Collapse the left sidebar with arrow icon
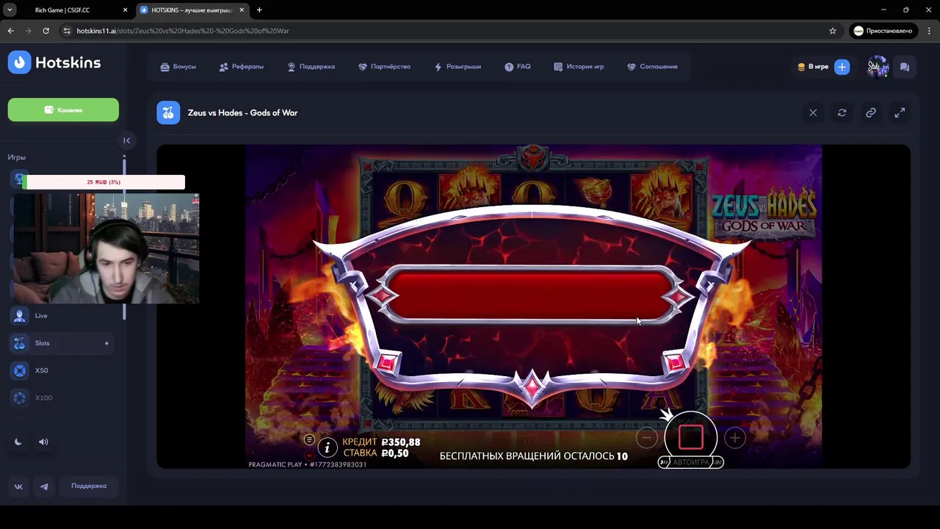Viewport: 940px width, 529px height. [x=126, y=140]
